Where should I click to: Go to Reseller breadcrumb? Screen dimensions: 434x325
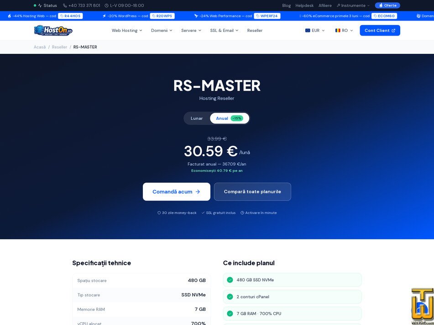click(59, 47)
